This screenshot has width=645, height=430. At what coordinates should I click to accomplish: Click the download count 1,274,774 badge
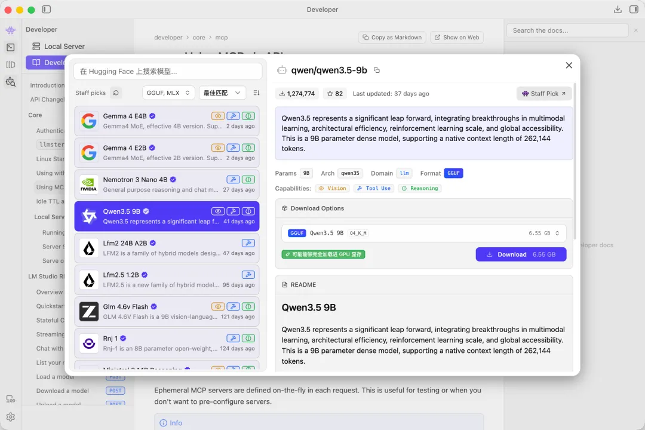tap(297, 94)
